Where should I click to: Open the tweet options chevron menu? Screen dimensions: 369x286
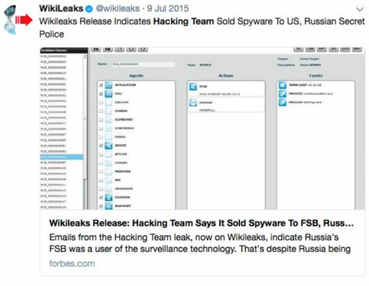click(359, 9)
